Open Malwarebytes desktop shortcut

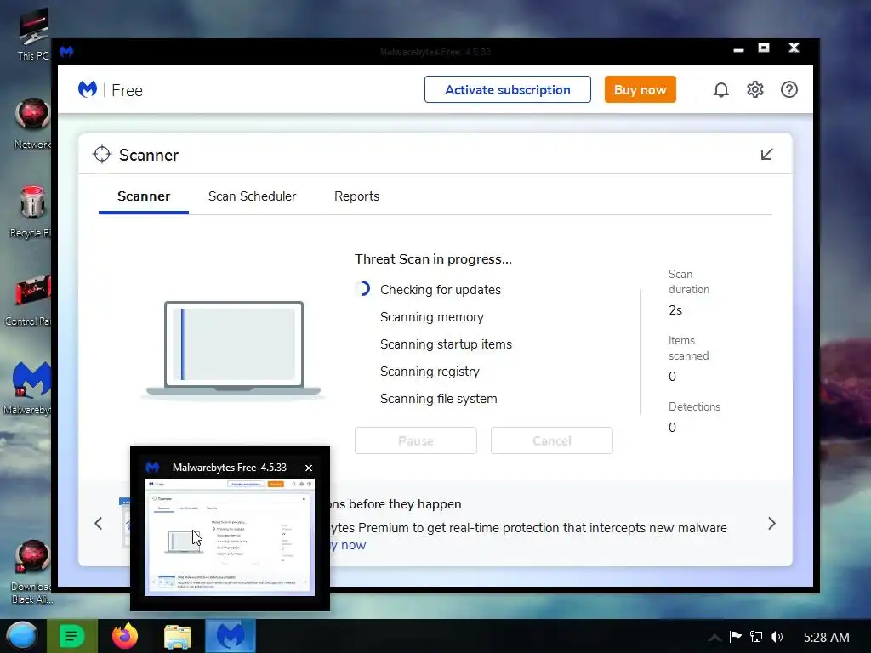click(28, 388)
